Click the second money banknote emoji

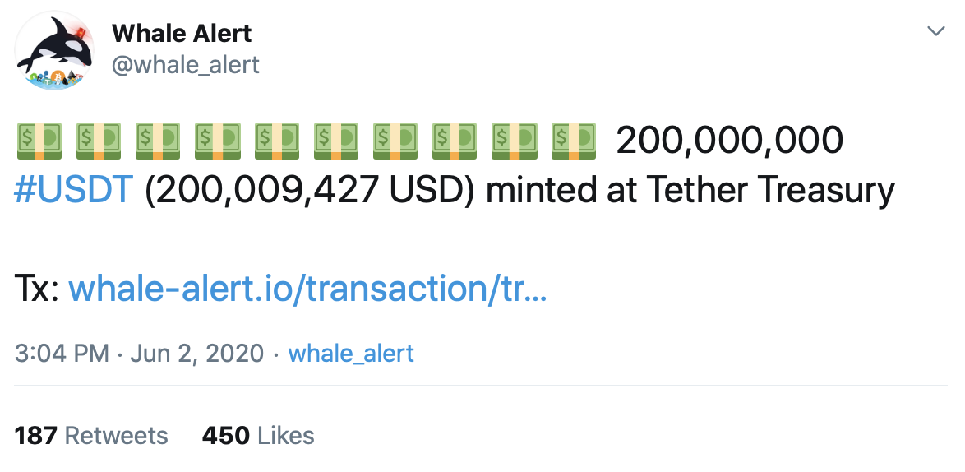[x=98, y=141]
